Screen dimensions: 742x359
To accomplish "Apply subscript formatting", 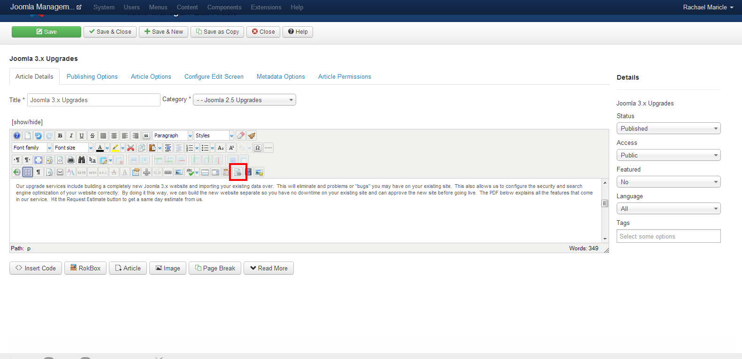I will (x=221, y=148).
